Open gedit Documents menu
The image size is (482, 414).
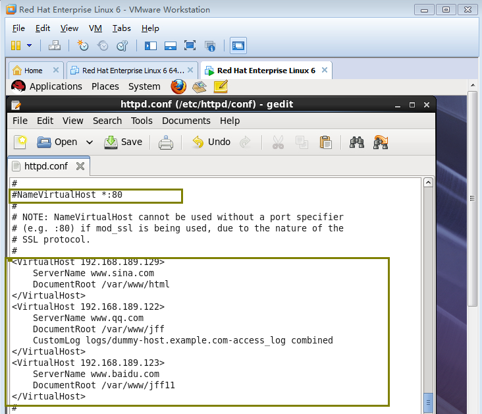(x=186, y=121)
